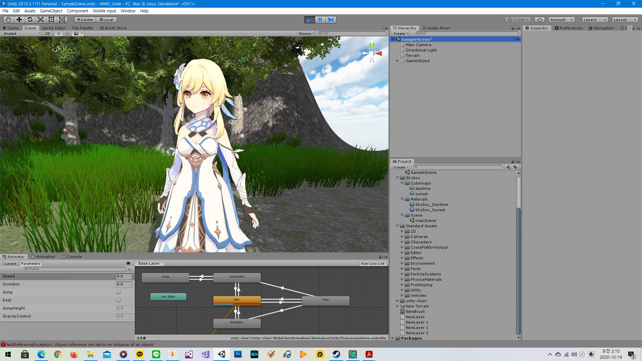Toggle the Jump parameter checkbox
The height and width of the screenshot is (361, 642).
[118, 292]
